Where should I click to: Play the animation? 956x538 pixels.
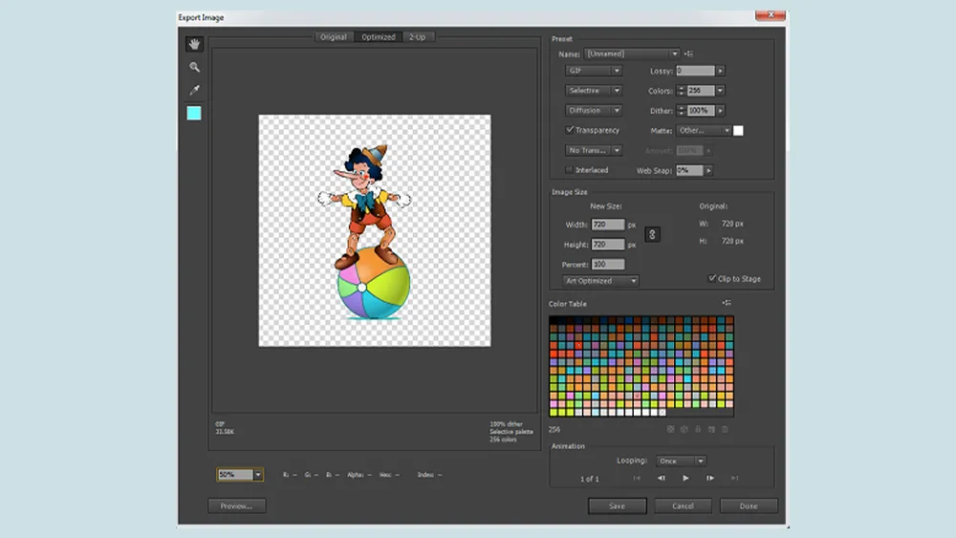685,479
